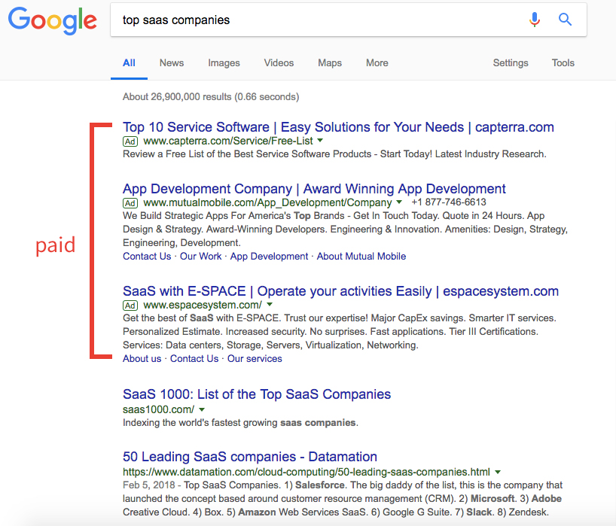
Task: Click the phone number +1 877-746-6613
Action: [x=449, y=202]
